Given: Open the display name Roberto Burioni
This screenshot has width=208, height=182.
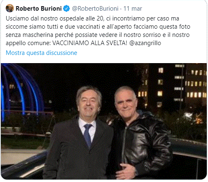Looking at the screenshot, I should pyautogui.click(x=39, y=9).
